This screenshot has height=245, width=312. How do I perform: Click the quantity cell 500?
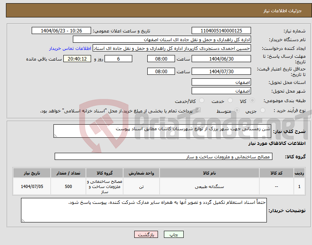pyautogui.click(x=68, y=186)
